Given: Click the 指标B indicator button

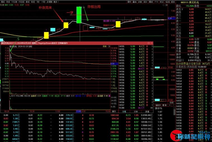Looking at the screenshot, I should tap(158, 105).
